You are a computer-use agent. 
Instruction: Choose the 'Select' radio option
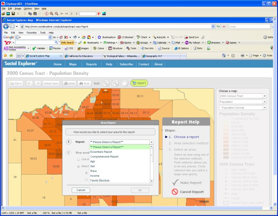[x=79, y=166]
